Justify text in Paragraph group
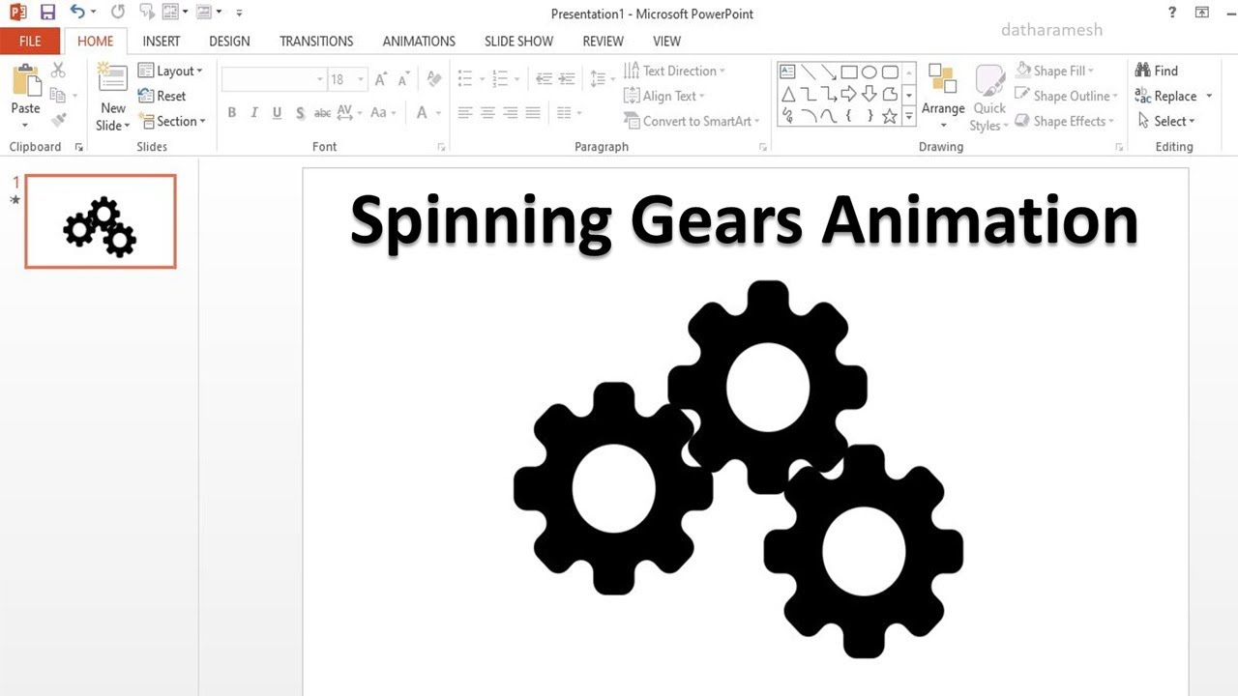The height and width of the screenshot is (696, 1238). 533,113
